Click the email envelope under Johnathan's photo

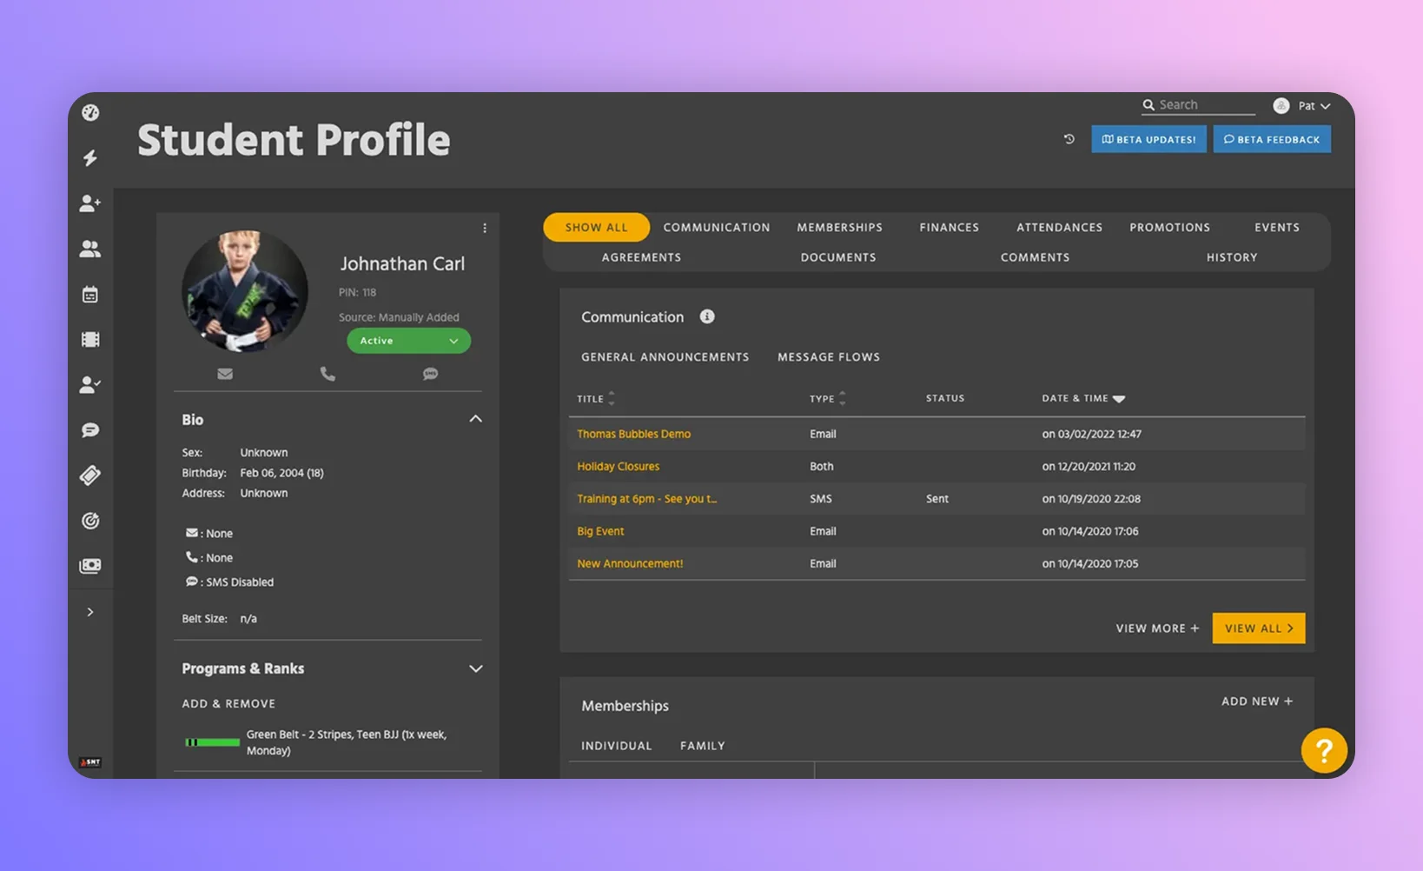click(x=225, y=373)
